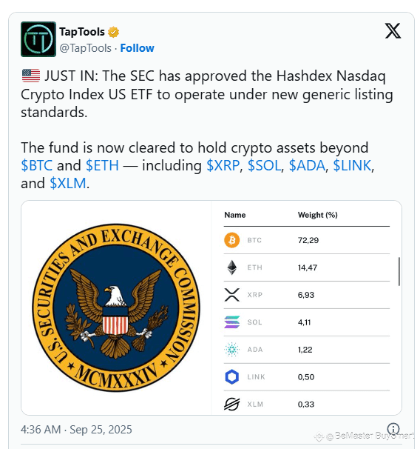420x449 pixels.
Task: Open the $BTC cashtag link
Action: [37, 165]
